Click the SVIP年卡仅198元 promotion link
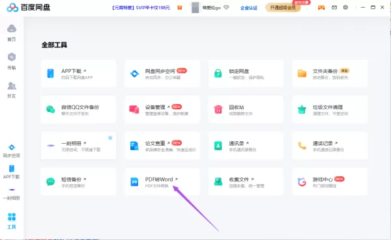 click(141, 8)
